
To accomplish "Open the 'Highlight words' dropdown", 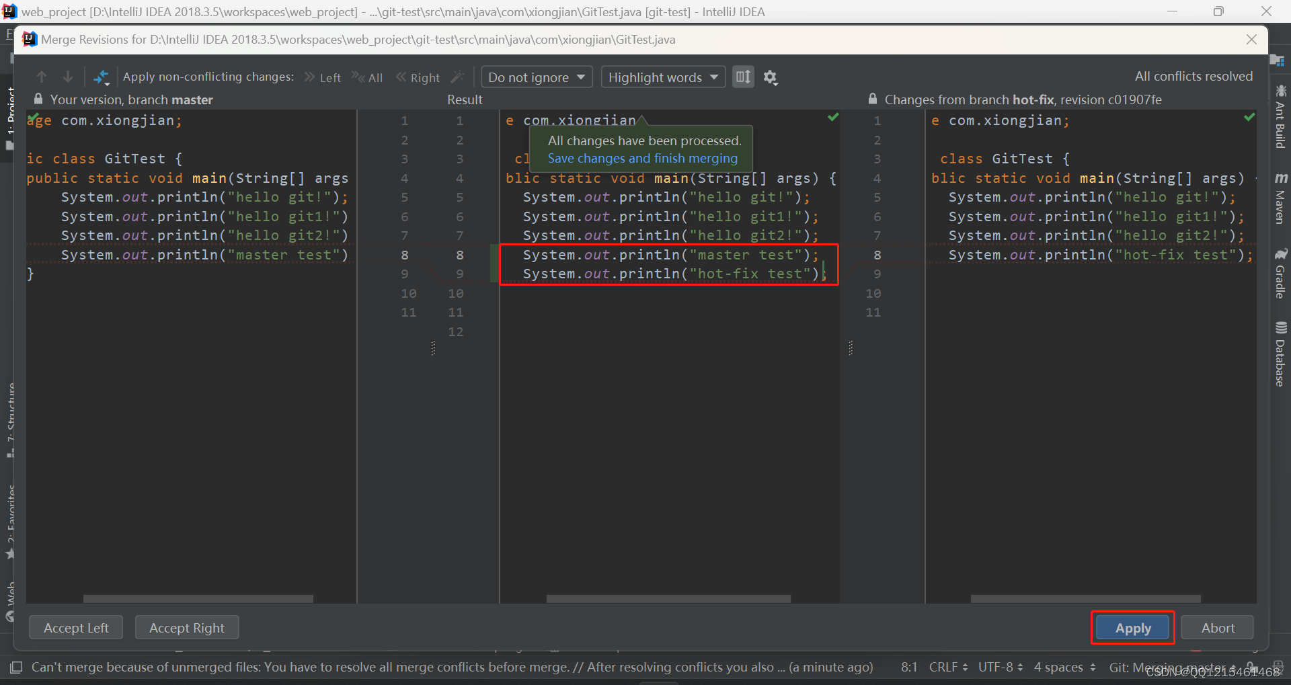I will tap(663, 77).
